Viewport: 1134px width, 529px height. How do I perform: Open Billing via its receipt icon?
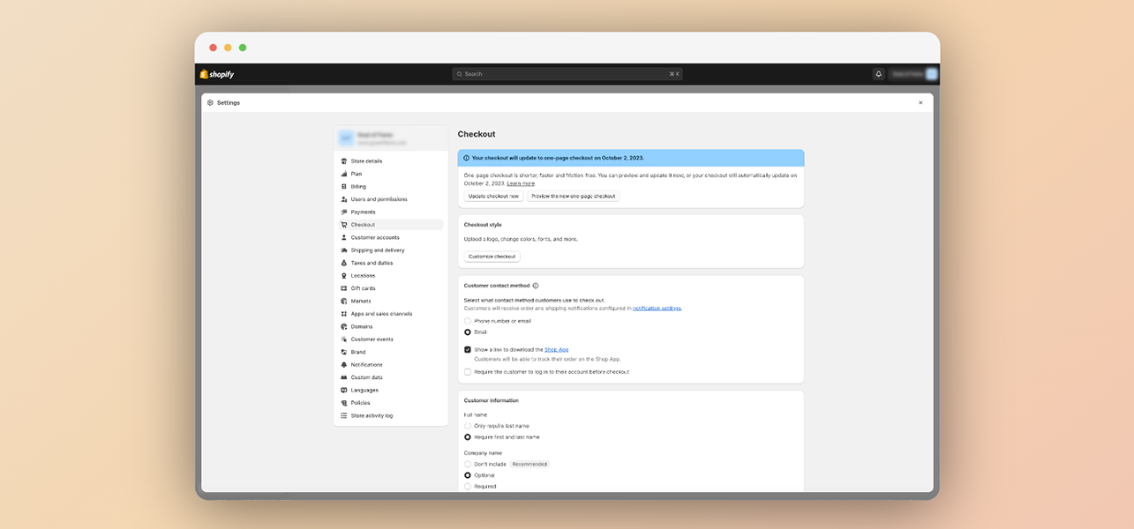(x=344, y=187)
